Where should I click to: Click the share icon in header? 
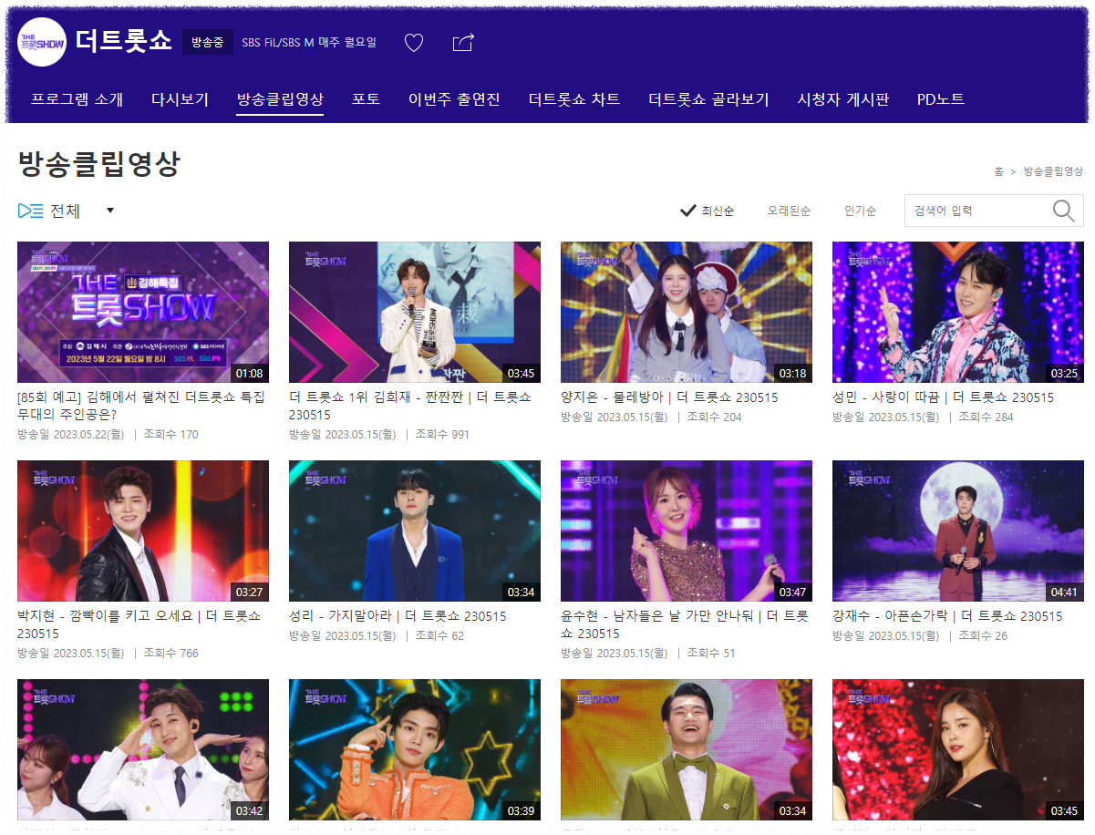(x=463, y=42)
